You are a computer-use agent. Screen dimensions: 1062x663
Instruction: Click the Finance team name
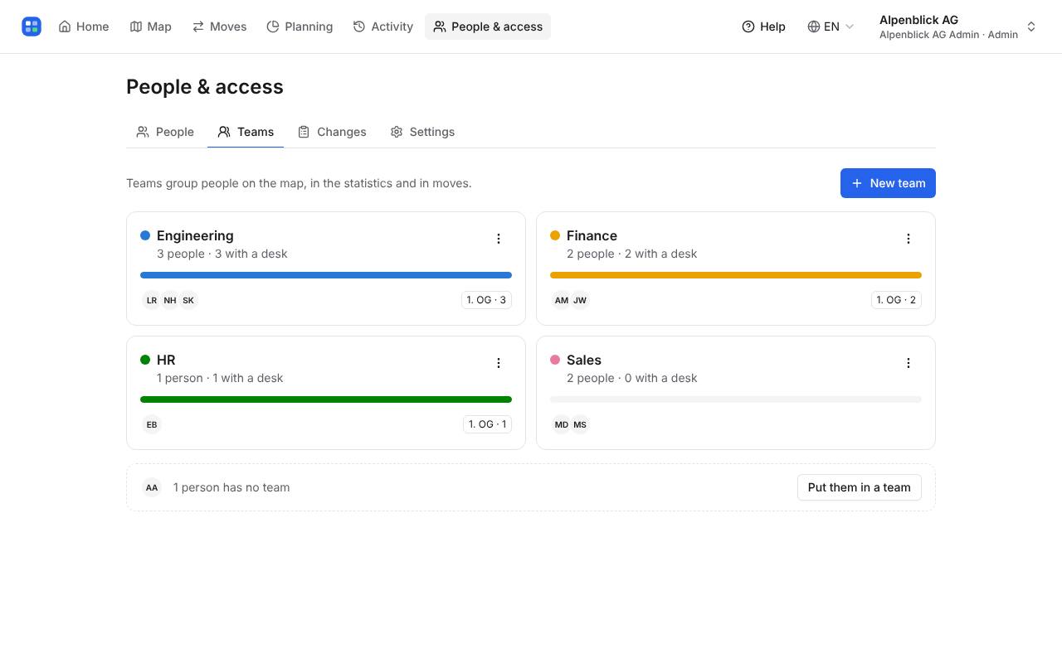[592, 235]
